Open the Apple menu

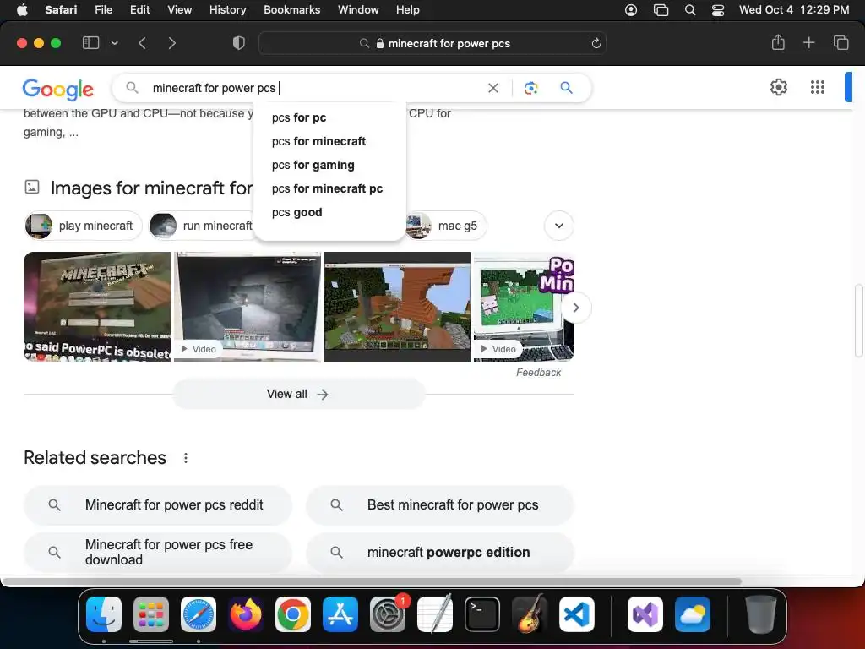tap(22, 9)
